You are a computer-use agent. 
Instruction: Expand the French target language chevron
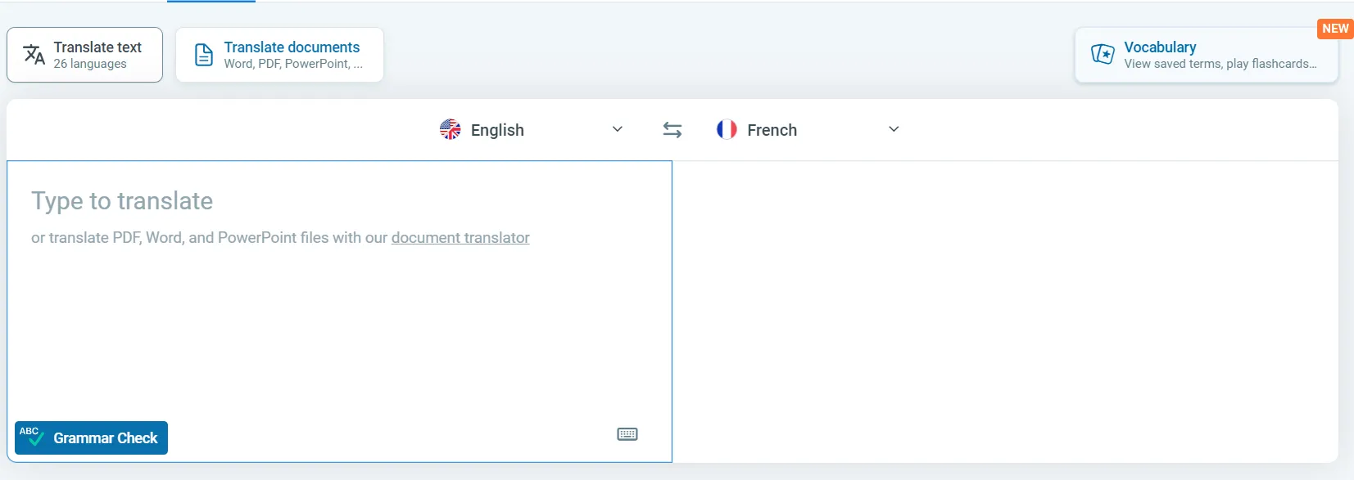[894, 129]
